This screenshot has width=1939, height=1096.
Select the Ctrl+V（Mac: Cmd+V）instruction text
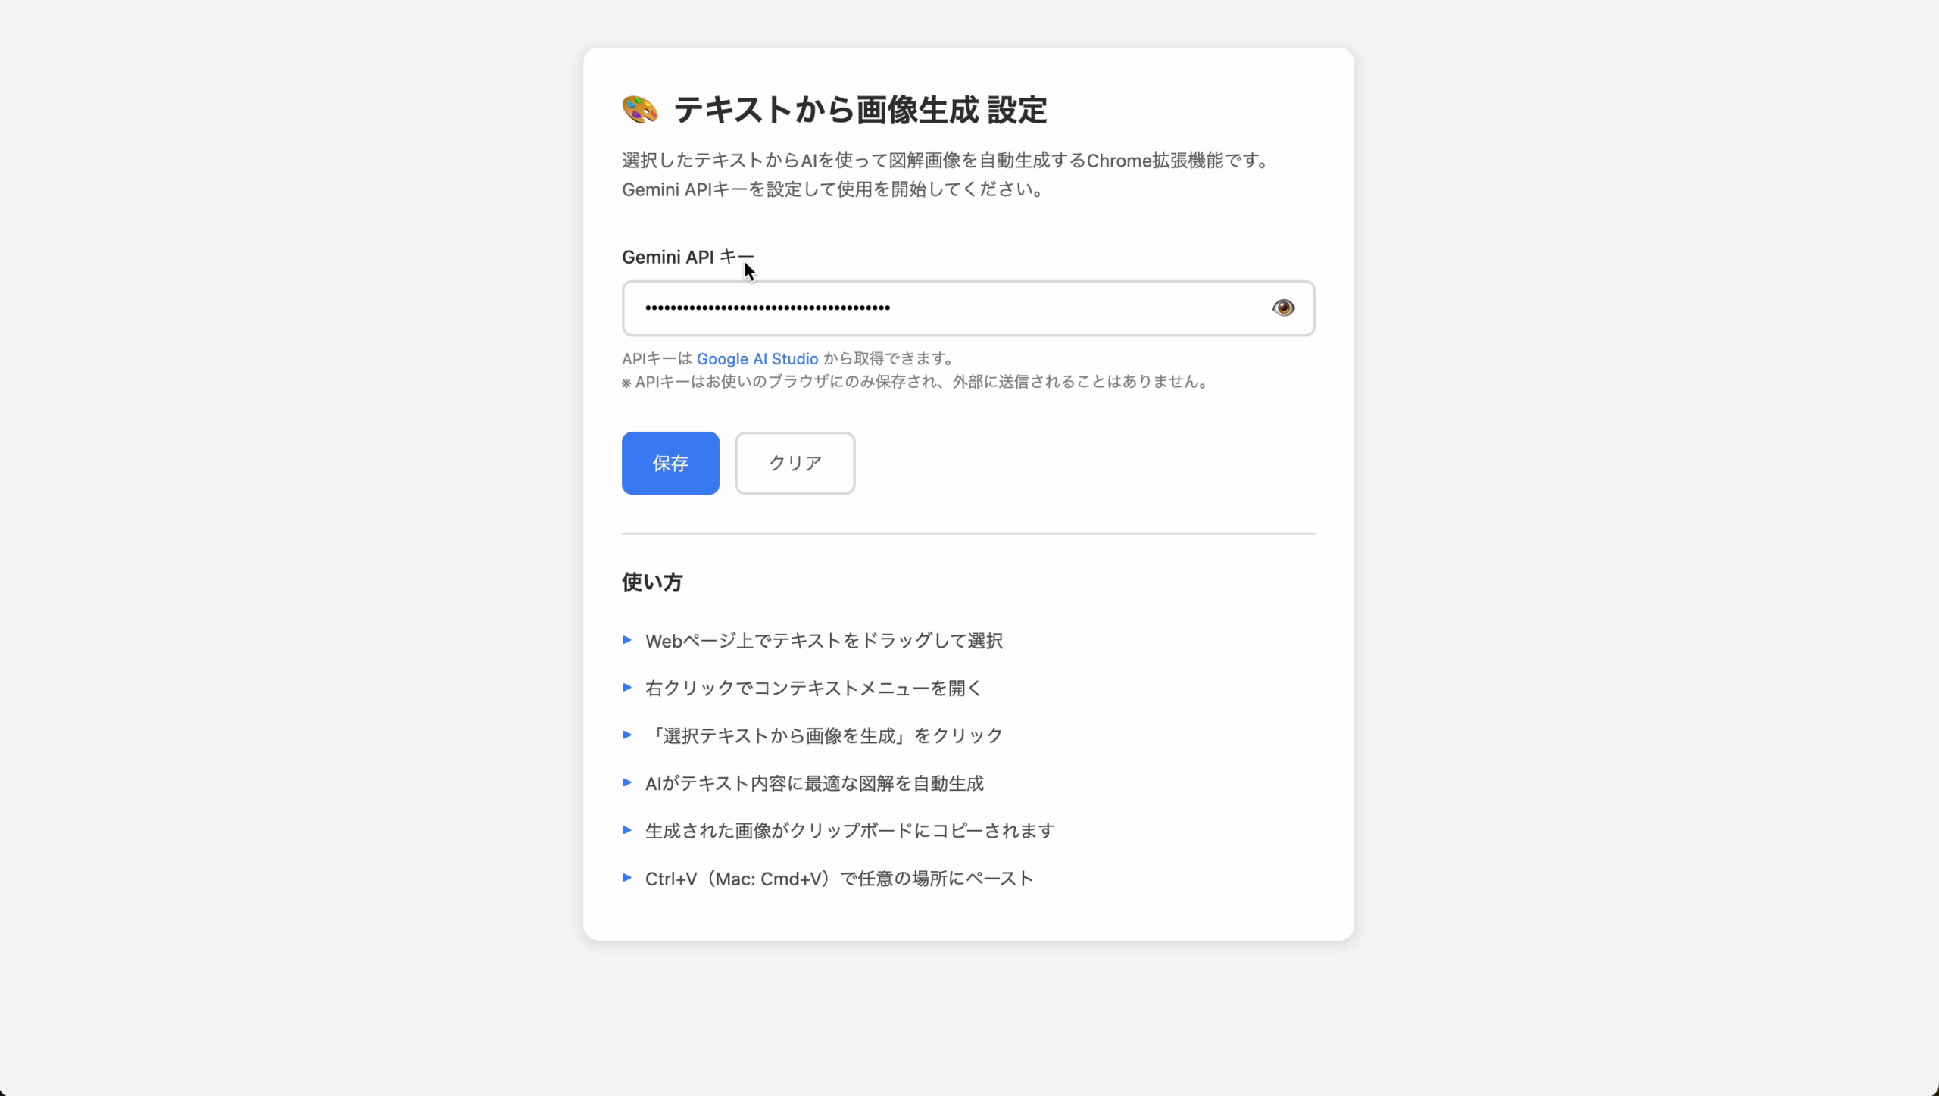[839, 879]
